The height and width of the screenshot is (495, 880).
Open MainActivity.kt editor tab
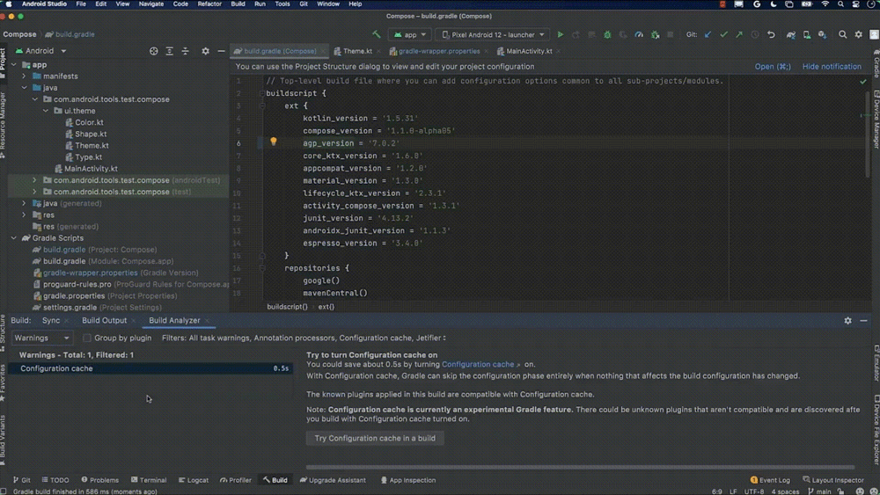tap(529, 51)
